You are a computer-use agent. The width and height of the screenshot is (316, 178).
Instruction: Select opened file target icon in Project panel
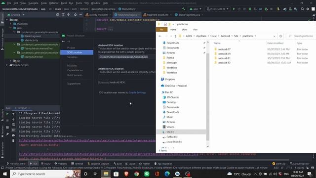point(58,15)
